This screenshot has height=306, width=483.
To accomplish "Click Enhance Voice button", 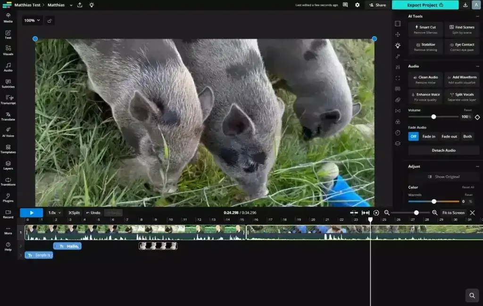I will 425,97.
